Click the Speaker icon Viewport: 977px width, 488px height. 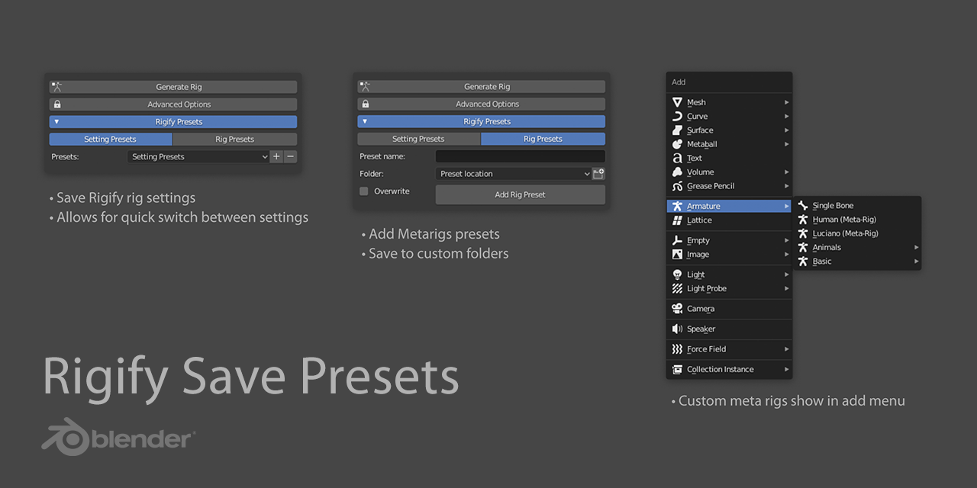(x=677, y=329)
